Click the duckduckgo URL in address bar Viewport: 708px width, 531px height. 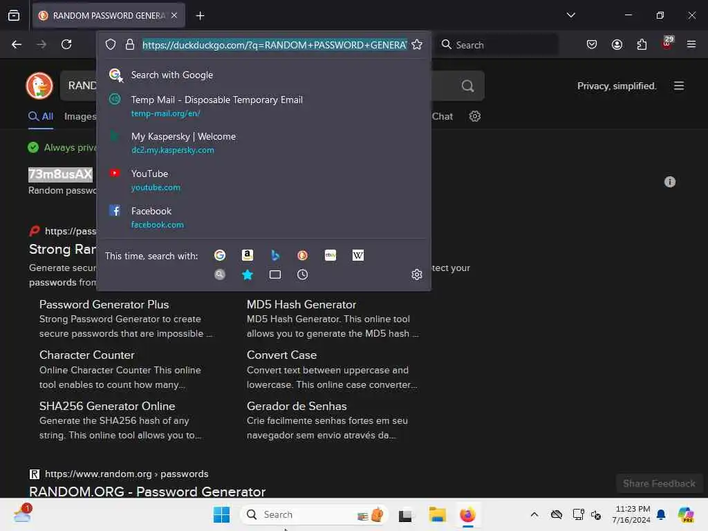click(x=274, y=45)
